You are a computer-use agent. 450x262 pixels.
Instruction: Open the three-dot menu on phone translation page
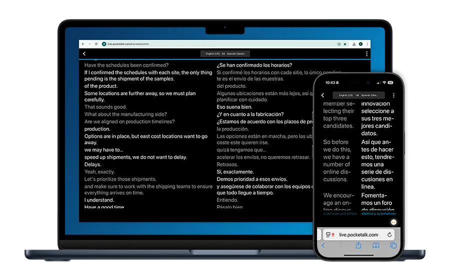coord(393,95)
